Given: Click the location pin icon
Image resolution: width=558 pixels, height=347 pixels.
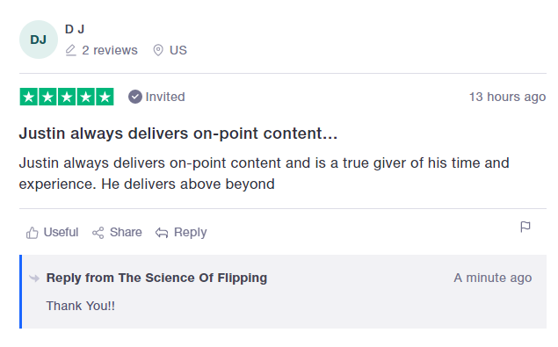Looking at the screenshot, I should pos(158,50).
